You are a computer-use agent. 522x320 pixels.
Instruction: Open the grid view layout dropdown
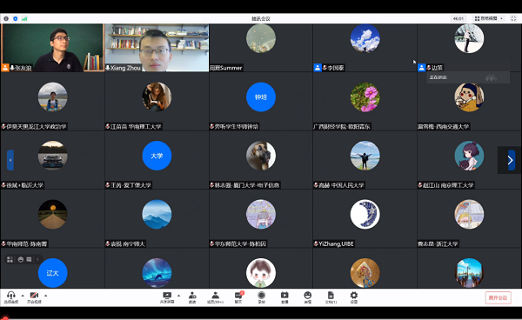489,18
